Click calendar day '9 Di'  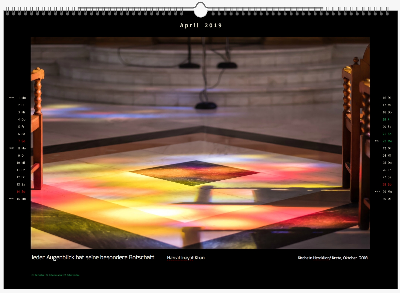21,155
